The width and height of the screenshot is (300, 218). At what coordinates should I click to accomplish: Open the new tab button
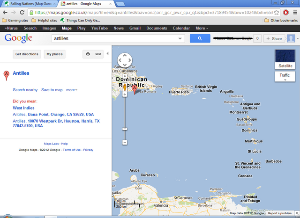coord(120,4)
